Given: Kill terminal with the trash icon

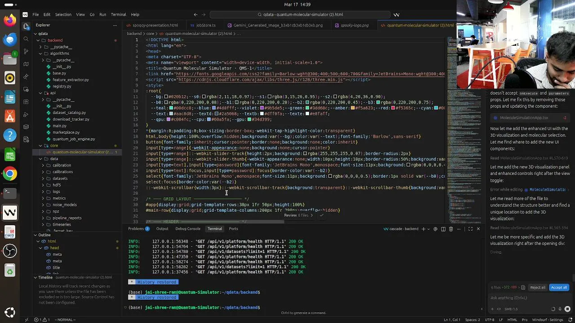Looking at the screenshot, I should (451, 229).
